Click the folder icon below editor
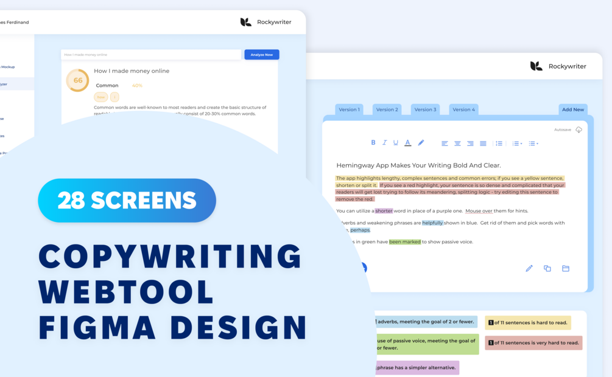This screenshot has width=612, height=377. point(566,268)
